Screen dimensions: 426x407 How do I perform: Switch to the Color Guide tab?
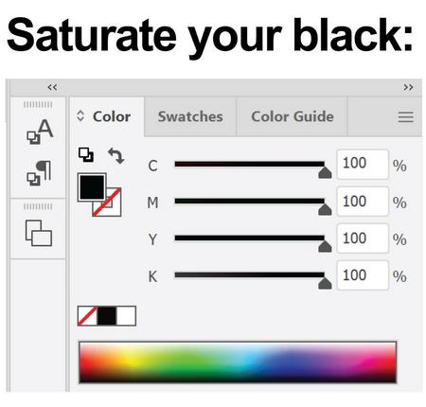tap(293, 116)
